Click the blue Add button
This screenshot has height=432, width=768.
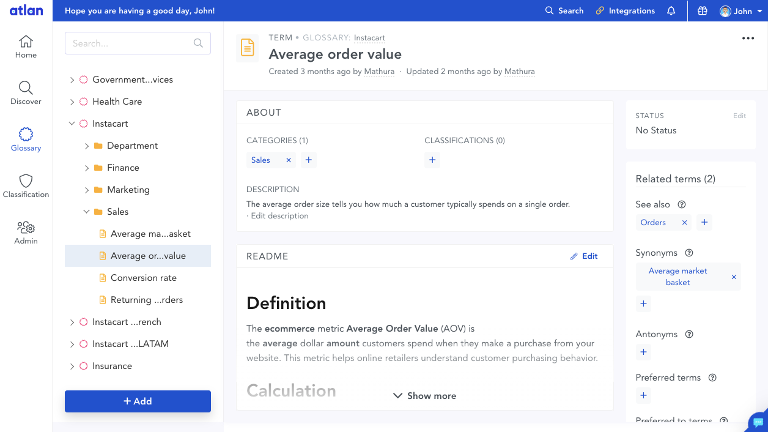click(x=138, y=401)
